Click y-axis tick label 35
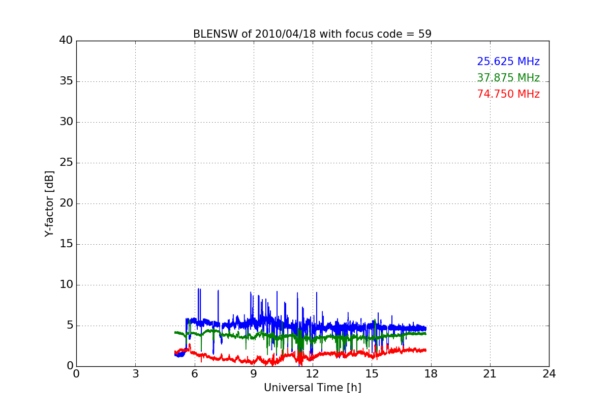The width and height of the screenshot is (610, 407). 66,81
